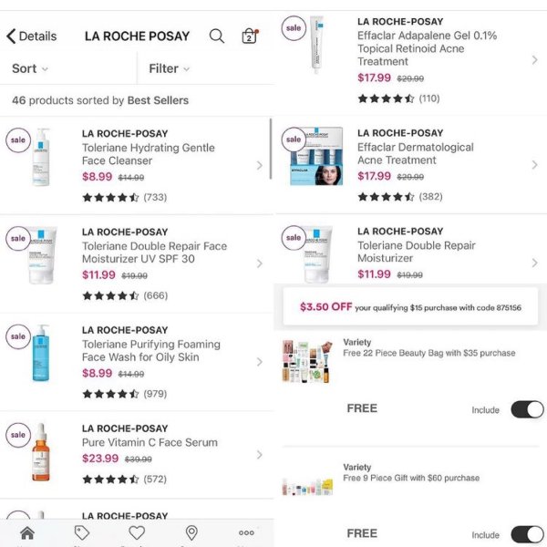Select Effaclar Dermatological Acne Treatment product image
The image size is (547, 547).
pyautogui.click(x=316, y=156)
